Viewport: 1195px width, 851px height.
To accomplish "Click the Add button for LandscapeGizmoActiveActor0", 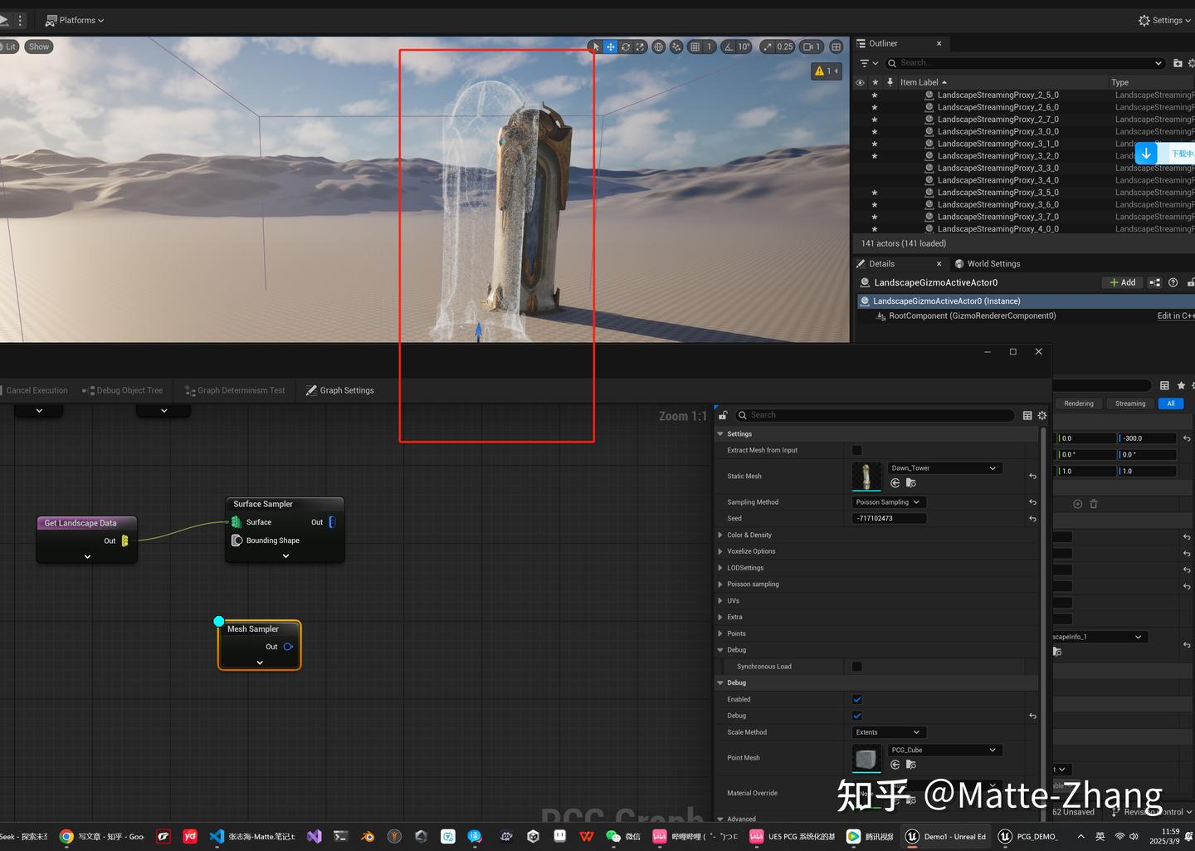I will 1122,282.
